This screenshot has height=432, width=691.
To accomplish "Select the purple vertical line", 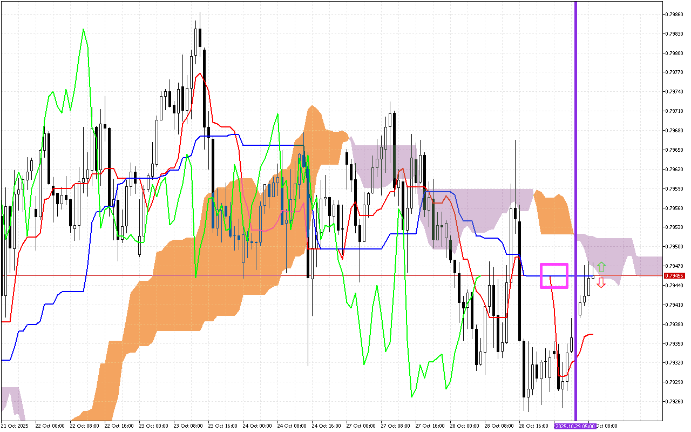I will tap(575, 162).
